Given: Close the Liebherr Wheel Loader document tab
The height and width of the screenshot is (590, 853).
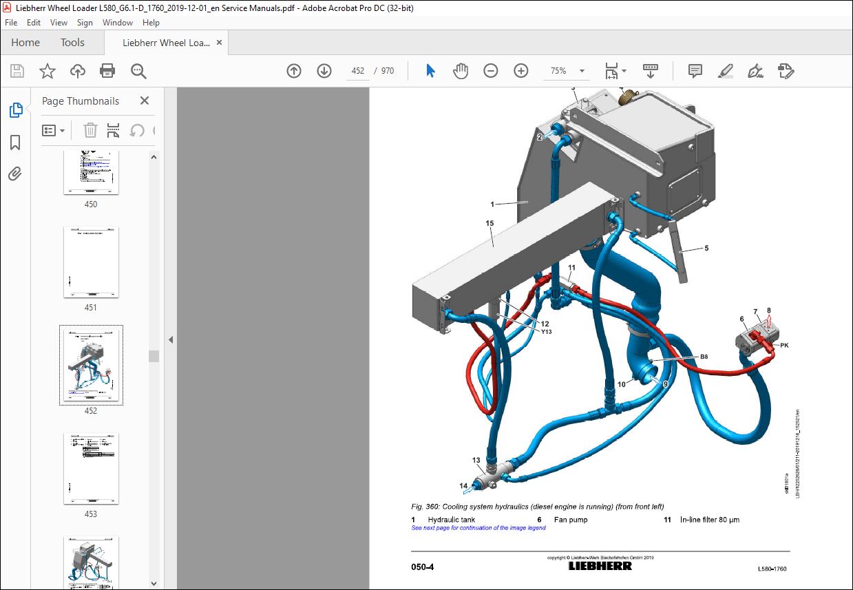Looking at the screenshot, I should tap(220, 43).
